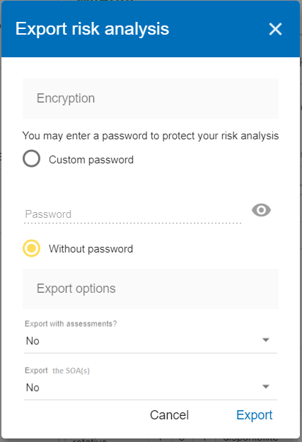
Task: Click the Export with assessments? label
Action: (71, 324)
